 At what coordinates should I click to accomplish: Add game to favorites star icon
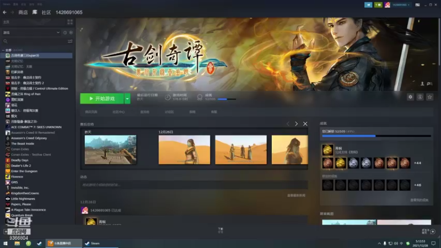pos(430,97)
